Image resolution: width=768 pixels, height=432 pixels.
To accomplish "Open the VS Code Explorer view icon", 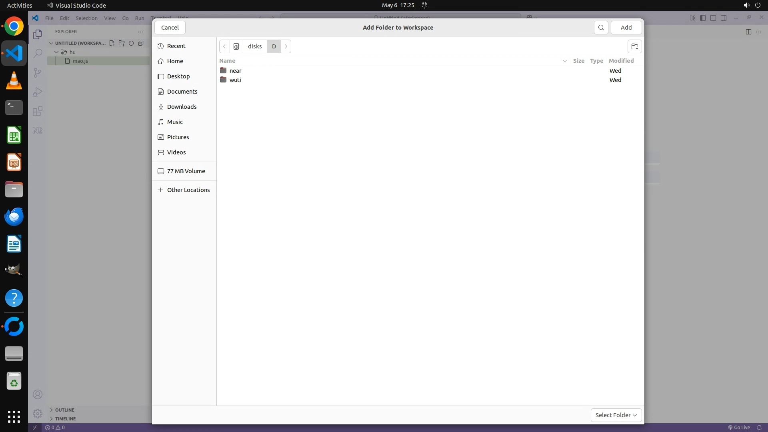I will 38,34.
